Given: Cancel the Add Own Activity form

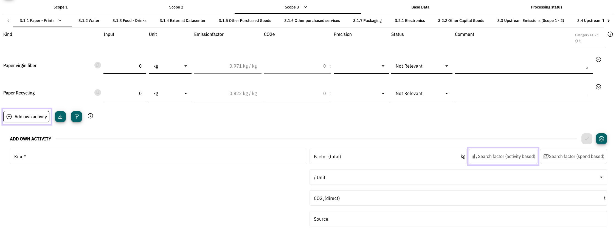Looking at the screenshot, I should click(601, 139).
